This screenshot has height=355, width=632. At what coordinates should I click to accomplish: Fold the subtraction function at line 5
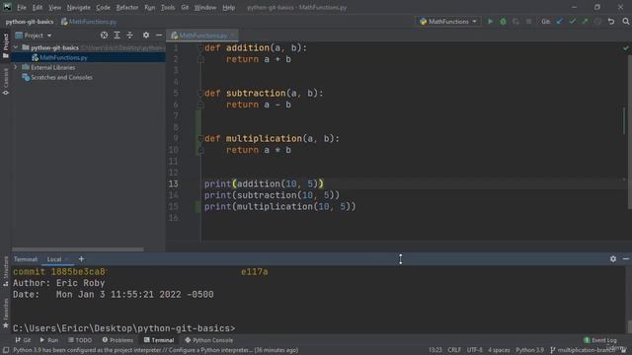pos(200,94)
